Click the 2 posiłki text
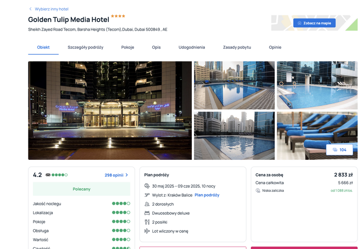Screen dimensions: 361x249 160,222
